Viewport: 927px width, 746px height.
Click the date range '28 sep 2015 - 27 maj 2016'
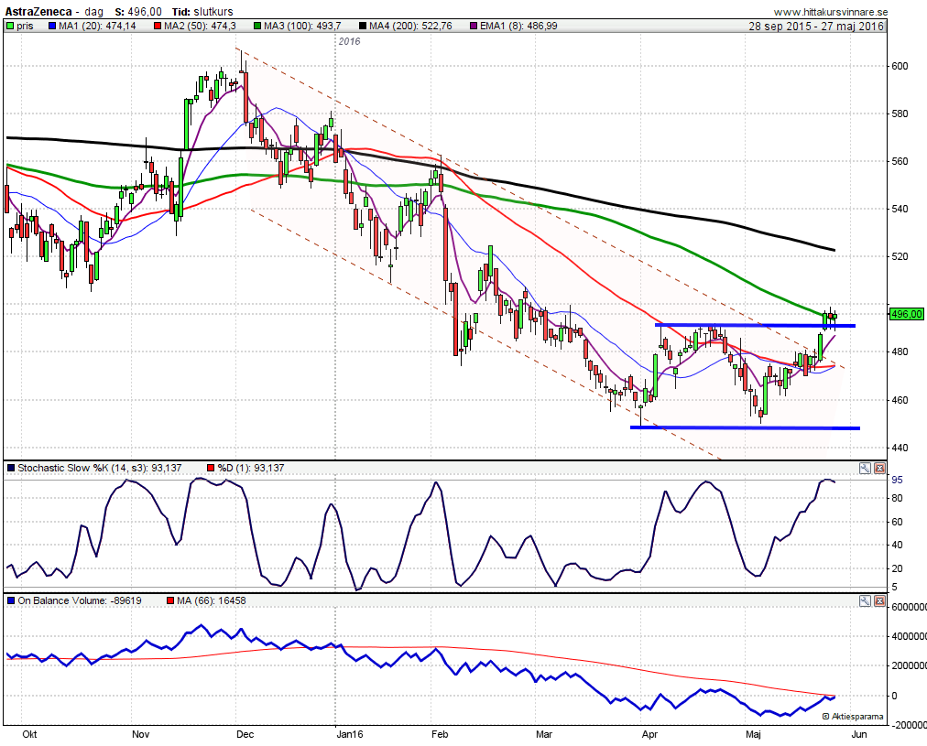pyautogui.click(x=816, y=26)
